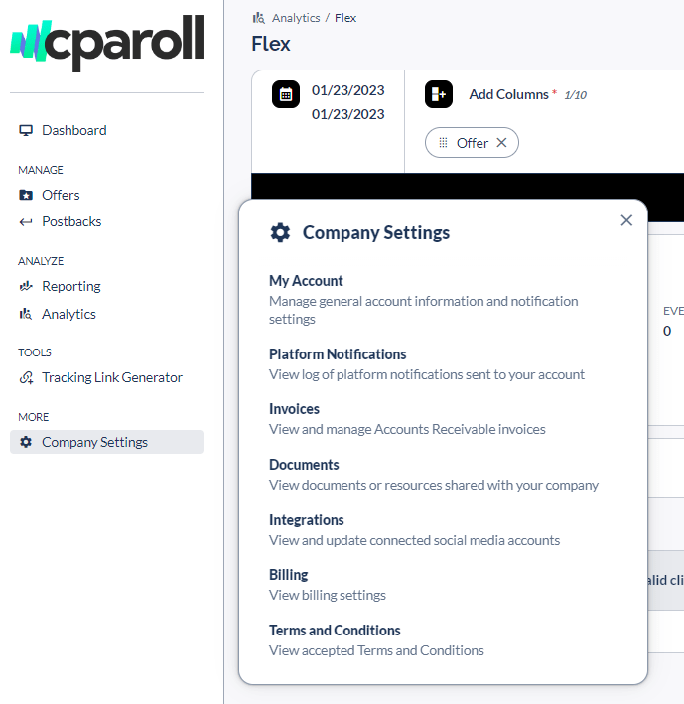The width and height of the screenshot is (684, 704).
Task: Click the Tracking Link Generator link icon
Action: [x=26, y=378]
